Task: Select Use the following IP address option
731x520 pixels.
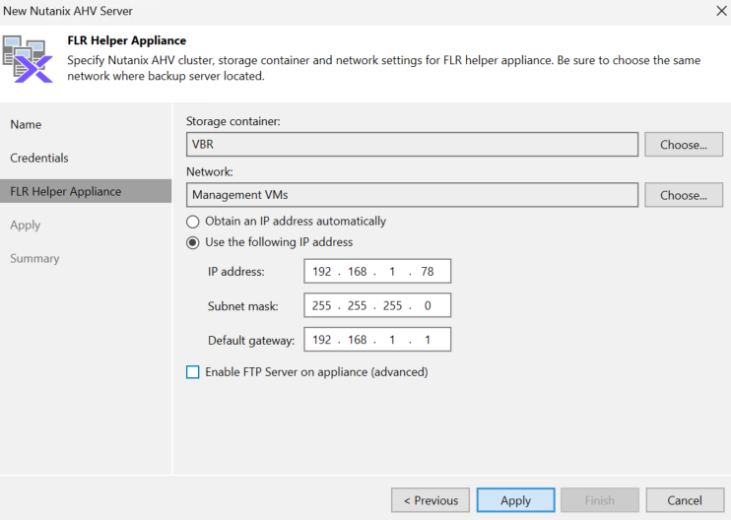Action: [x=192, y=242]
